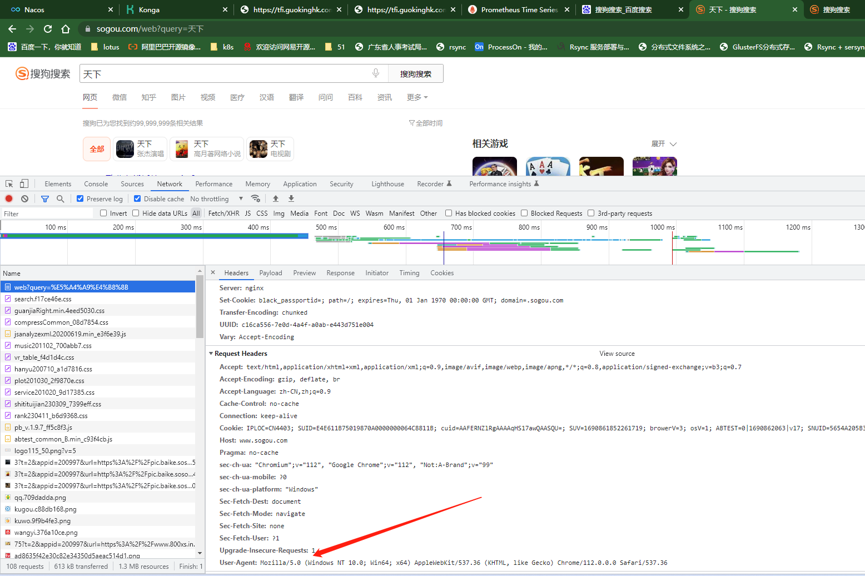The image size is (865, 576).
Task: Open the Performance panel
Action: point(214,184)
